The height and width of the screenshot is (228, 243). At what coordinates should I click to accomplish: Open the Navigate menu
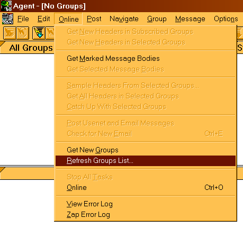[x=124, y=19]
